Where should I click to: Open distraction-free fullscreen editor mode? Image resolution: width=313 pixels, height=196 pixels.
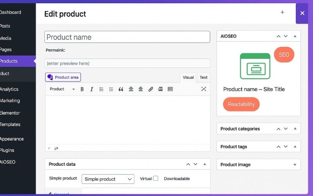click(x=203, y=89)
